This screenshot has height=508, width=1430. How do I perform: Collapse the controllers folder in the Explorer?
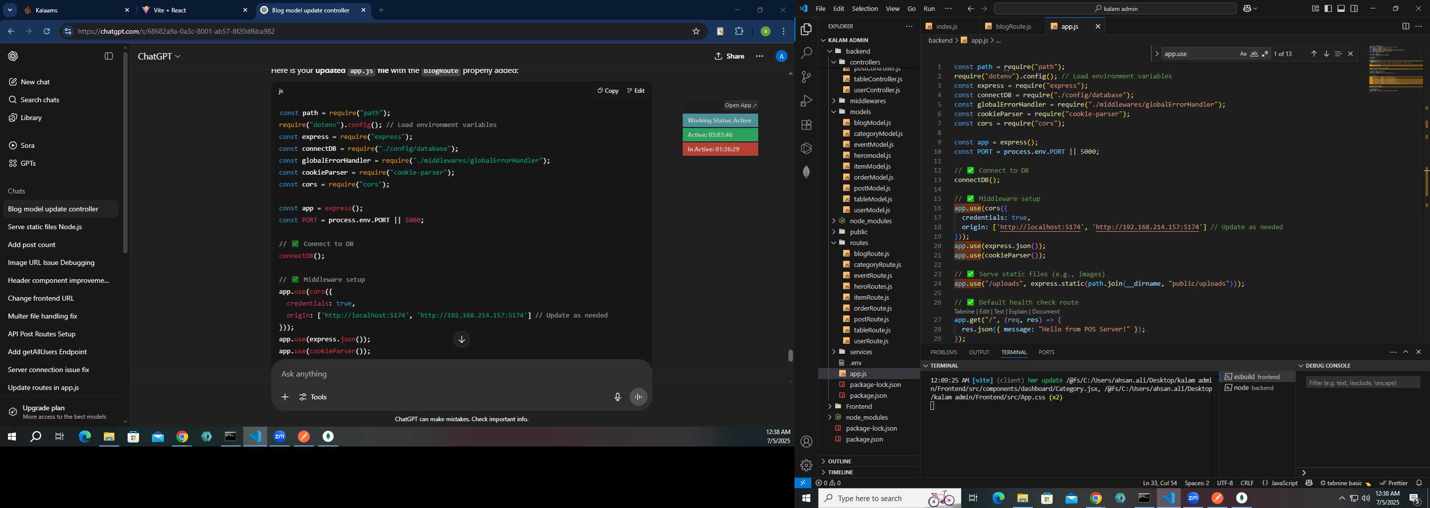click(833, 62)
